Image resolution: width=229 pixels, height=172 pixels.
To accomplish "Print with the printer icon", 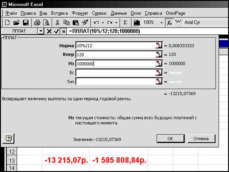I will pyautogui.click(x=37, y=23).
